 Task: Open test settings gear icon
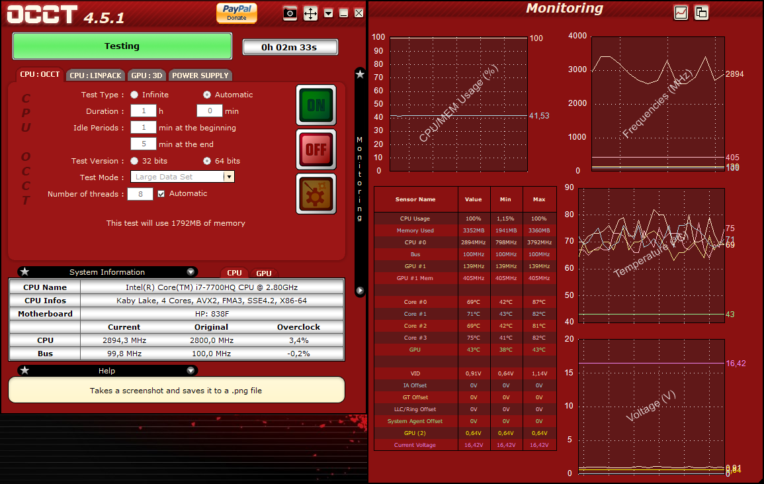[316, 194]
